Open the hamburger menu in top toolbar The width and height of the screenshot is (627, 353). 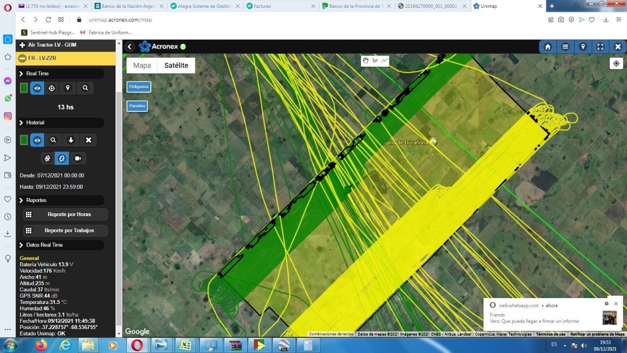click(x=565, y=47)
